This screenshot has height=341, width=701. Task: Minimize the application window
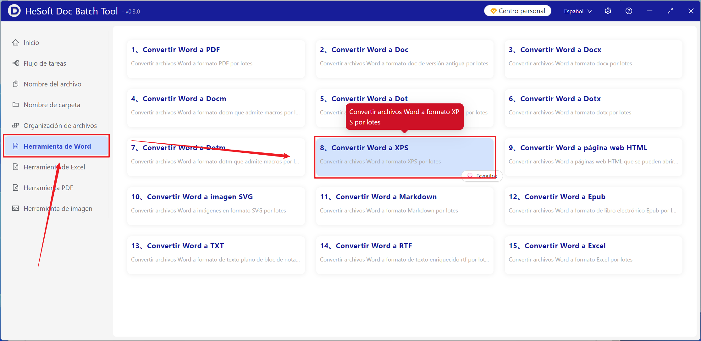coord(649,11)
